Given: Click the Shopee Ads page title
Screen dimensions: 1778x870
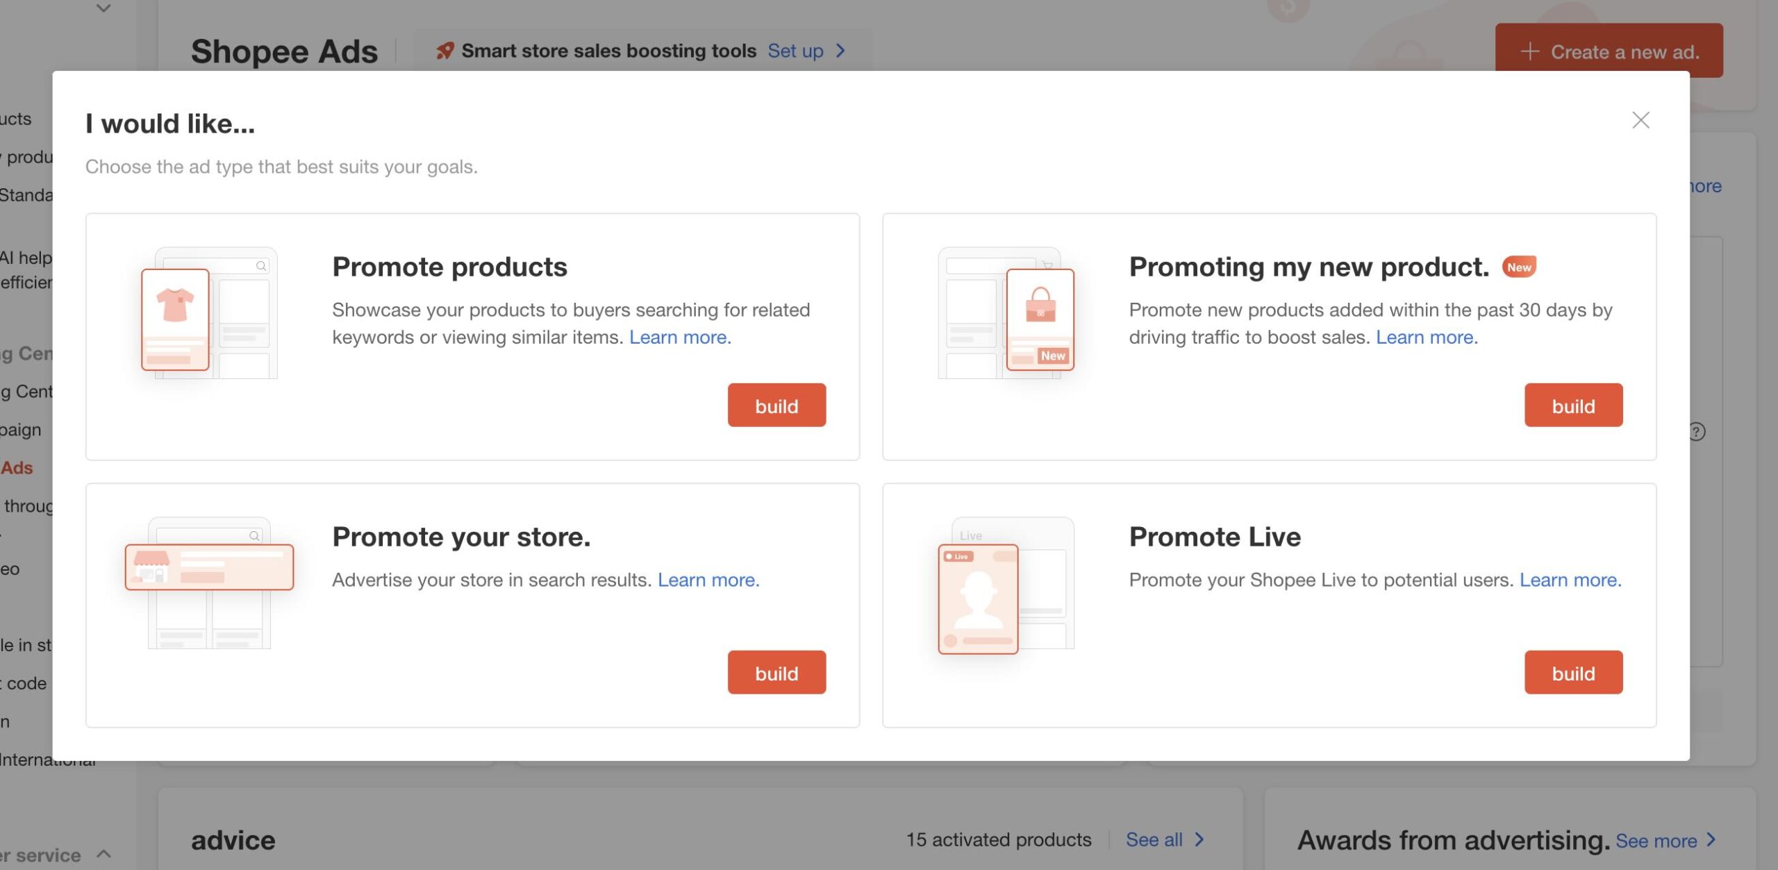Looking at the screenshot, I should tap(284, 51).
